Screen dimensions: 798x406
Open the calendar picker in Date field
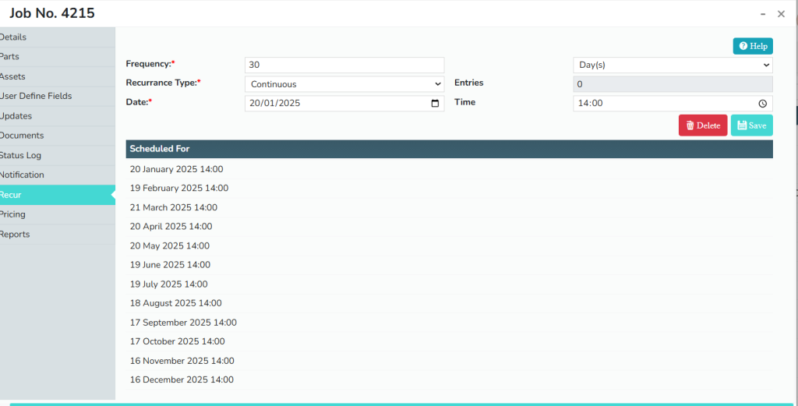435,104
